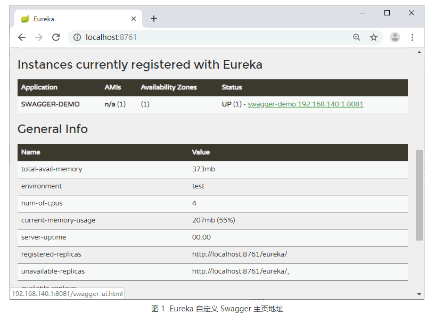435x322 pixels.
Task: Click the Status column header
Action: tap(232, 87)
